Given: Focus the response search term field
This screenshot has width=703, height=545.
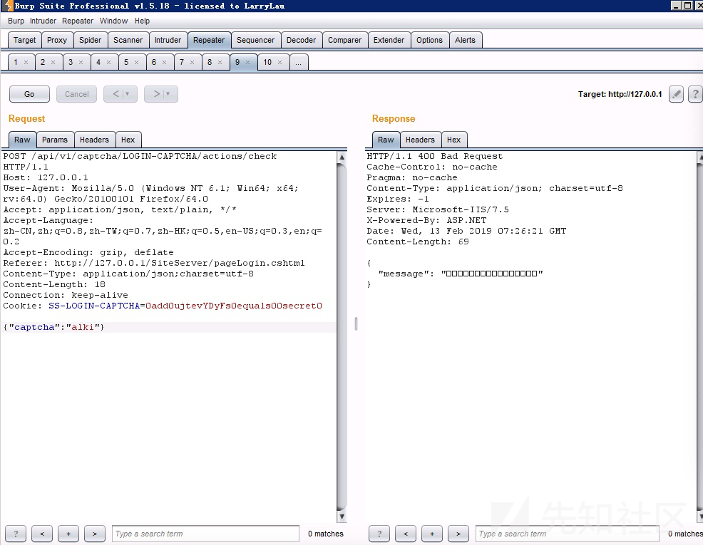Looking at the screenshot, I should [567, 534].
